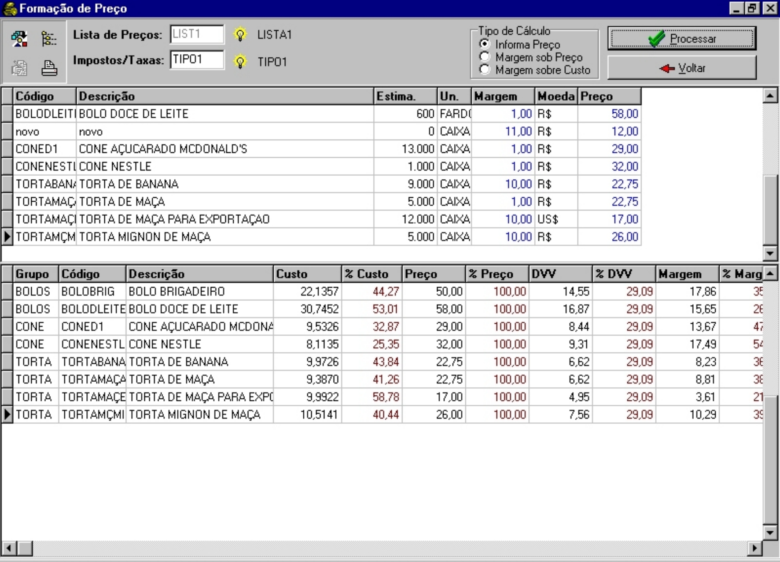Image resolution: width=780 pixels, height=562 pixels.
Task: Click upper grid's scroll-up arrow
Action: pyautogui.click(x=770, y=96)
